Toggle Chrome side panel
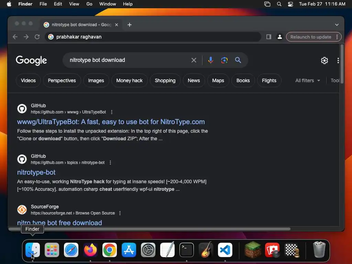Screen dimensions: 352x264 tap(269, 37)
